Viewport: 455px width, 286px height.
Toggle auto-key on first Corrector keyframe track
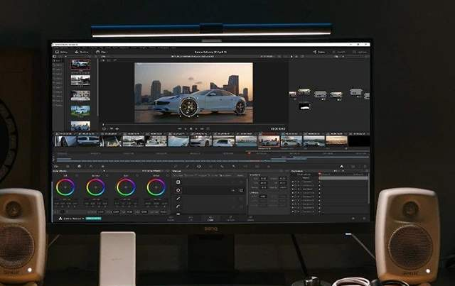point(299,182)
